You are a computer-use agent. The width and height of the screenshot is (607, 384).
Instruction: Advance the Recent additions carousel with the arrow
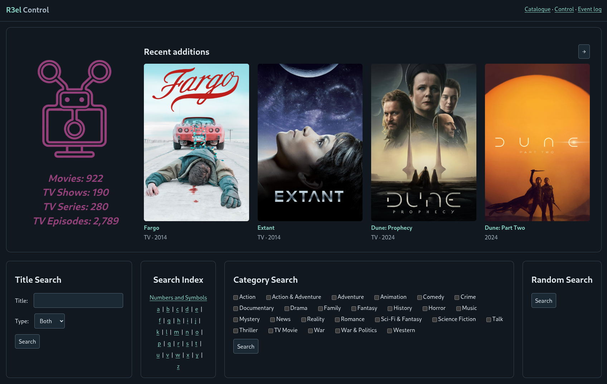coord(584,52)
